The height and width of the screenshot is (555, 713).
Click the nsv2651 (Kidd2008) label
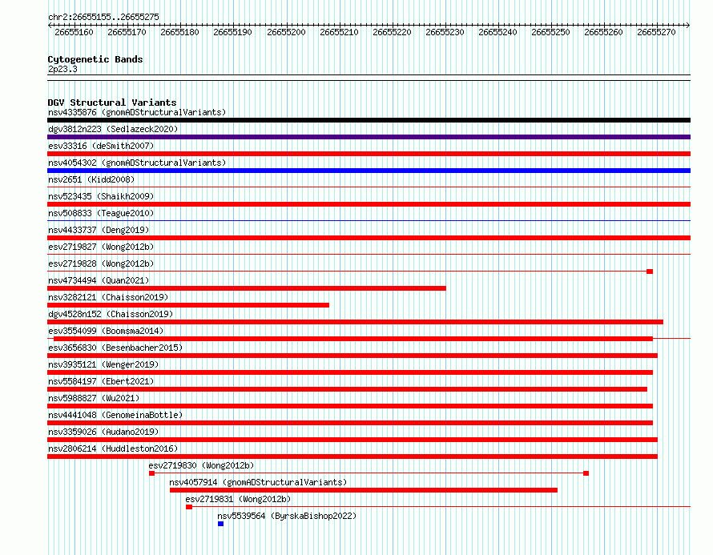[x=91, y=179]
